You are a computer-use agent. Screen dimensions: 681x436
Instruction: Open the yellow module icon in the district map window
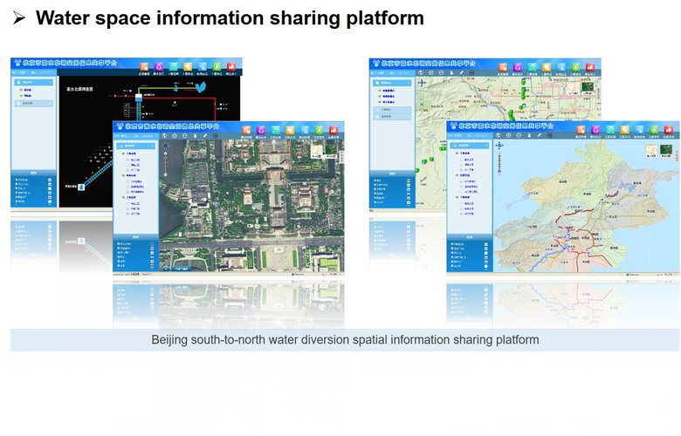click(x=625, y=130)
